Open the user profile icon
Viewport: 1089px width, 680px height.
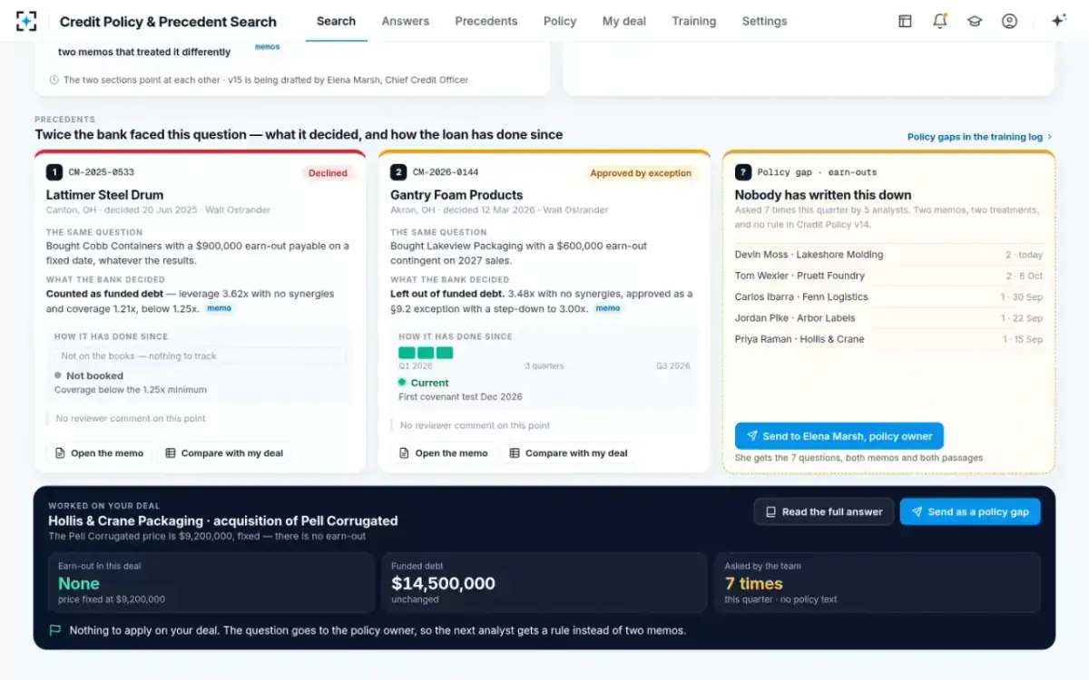coord(1009,21)
